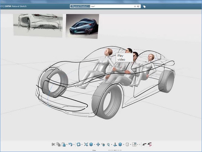202x152 pixels.
Task: Expand the dropdown arrow beside Paste icon
Action: (x=67, y=144)
